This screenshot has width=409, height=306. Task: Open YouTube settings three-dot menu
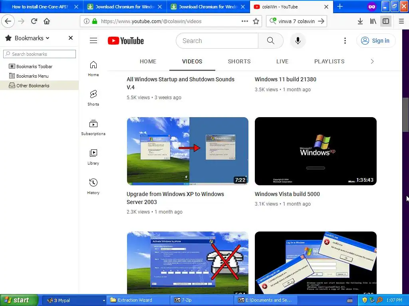pos(345,41)
